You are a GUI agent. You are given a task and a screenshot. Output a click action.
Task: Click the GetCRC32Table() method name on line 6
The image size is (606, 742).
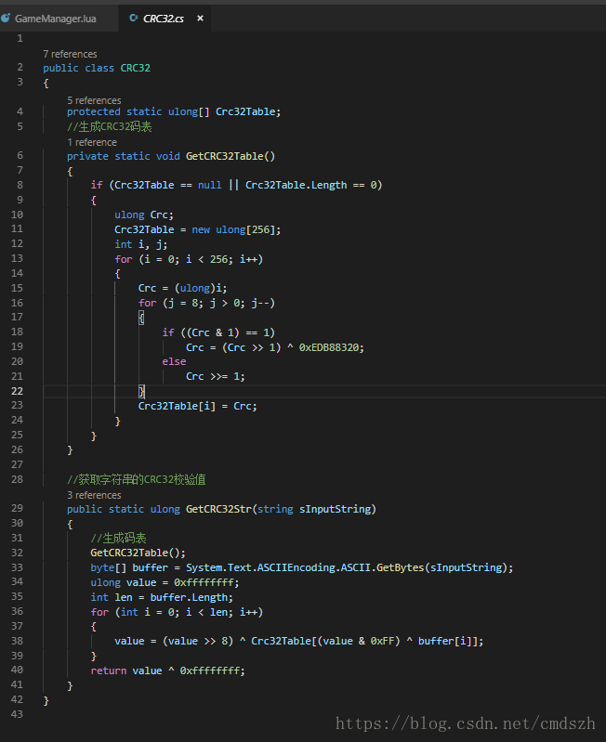click(x=231, y=156)
